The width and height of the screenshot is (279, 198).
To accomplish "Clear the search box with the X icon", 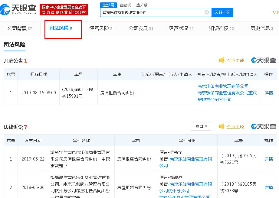I will pos(207,12).
